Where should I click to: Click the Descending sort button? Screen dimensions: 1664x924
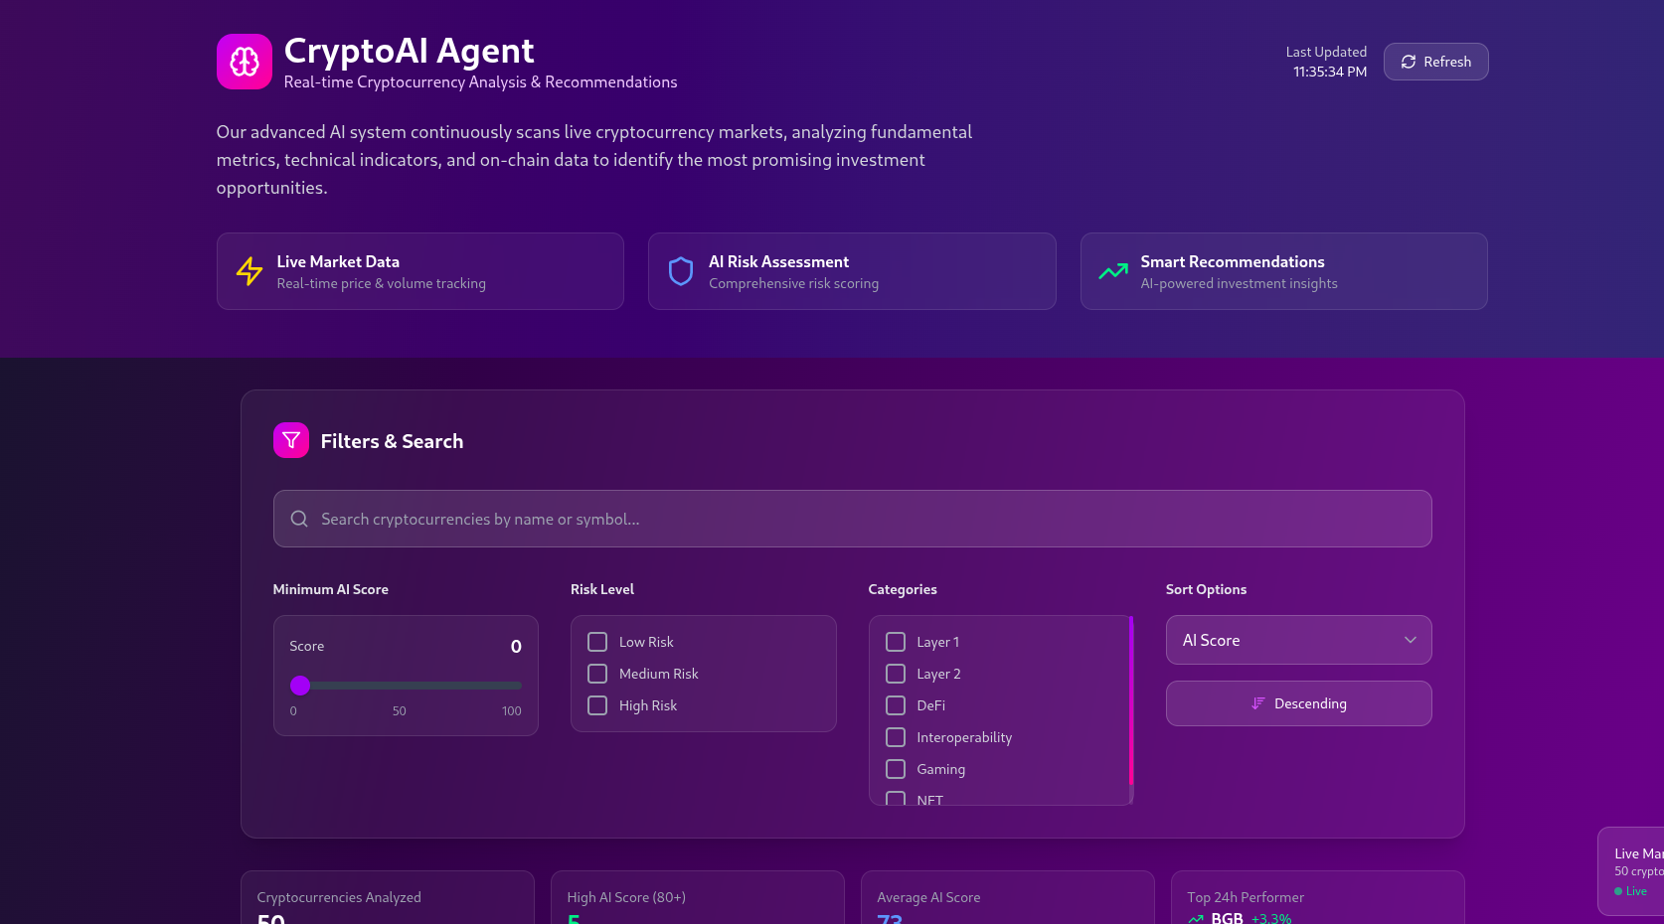(x=1298, y=703)
